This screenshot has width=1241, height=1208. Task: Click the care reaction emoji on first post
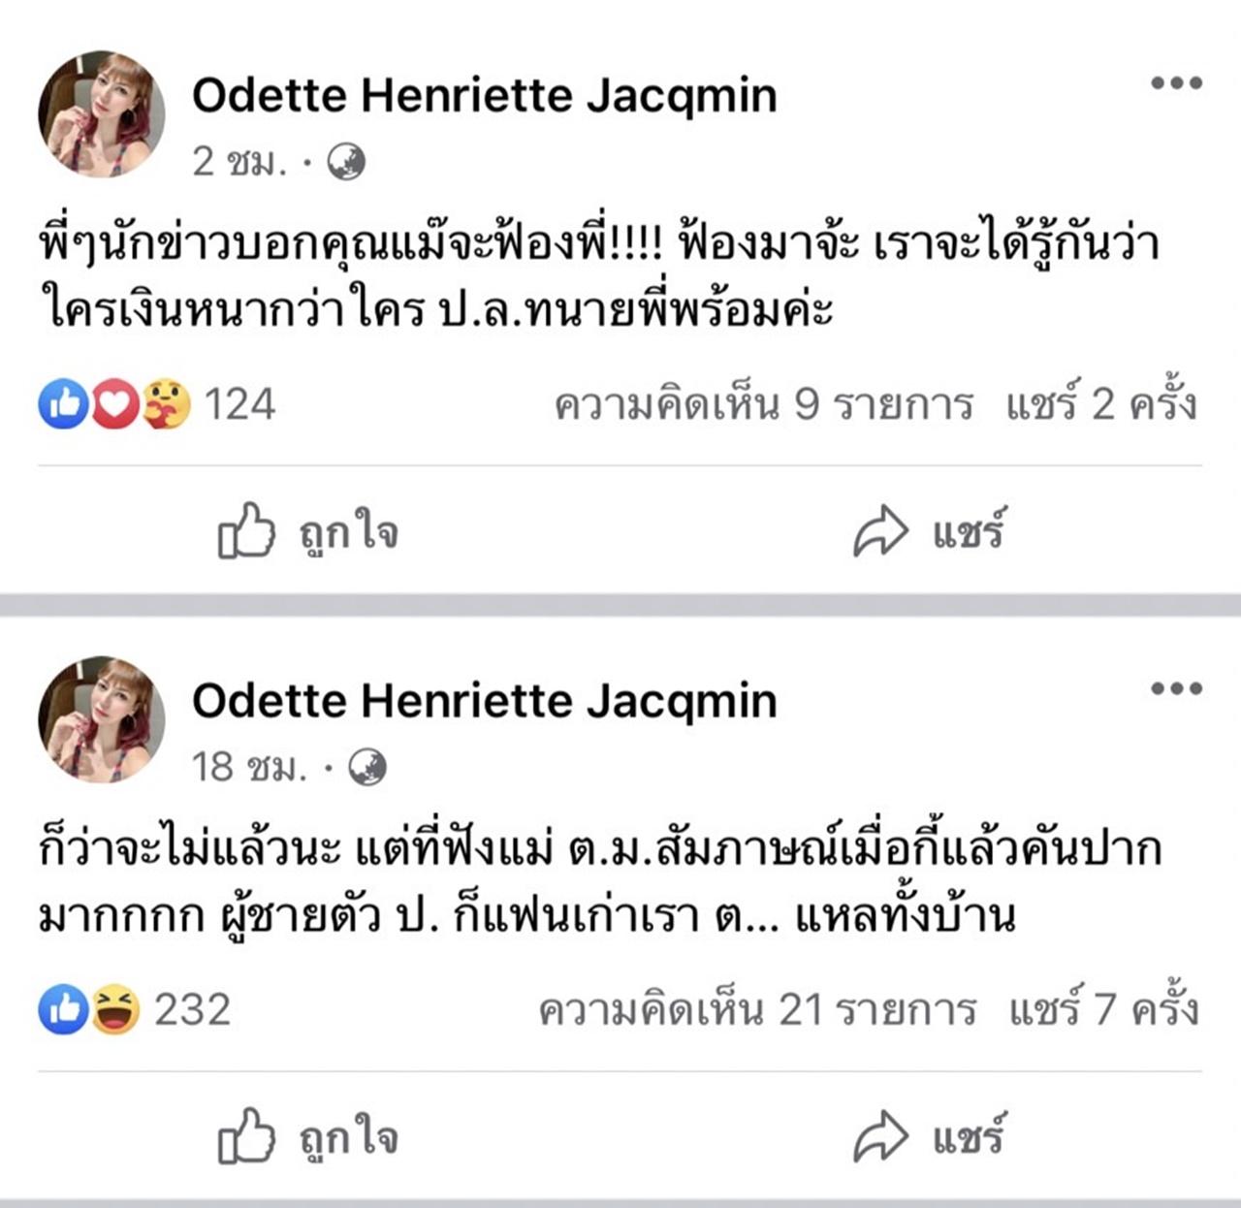coord(167,404)
